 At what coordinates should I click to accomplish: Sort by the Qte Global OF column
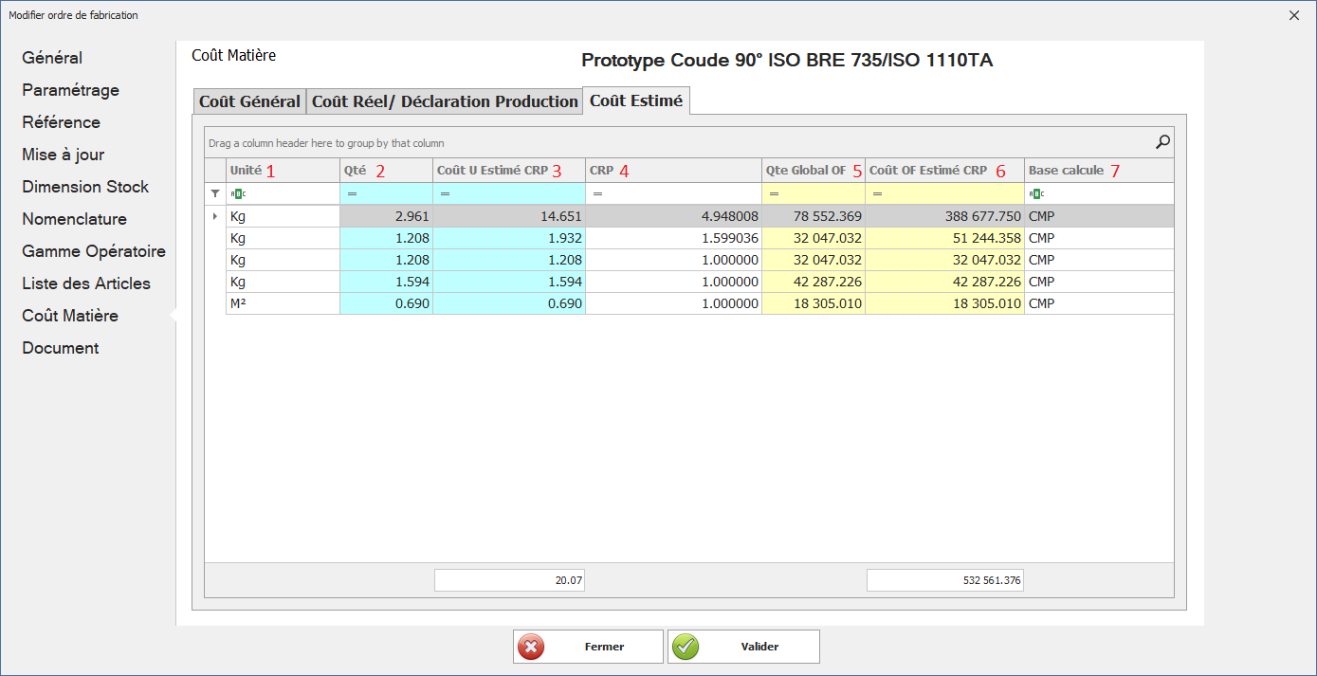click(806, 171)
